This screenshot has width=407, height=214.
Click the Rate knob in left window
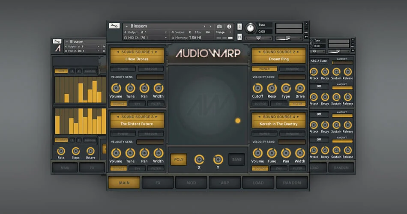61,151
